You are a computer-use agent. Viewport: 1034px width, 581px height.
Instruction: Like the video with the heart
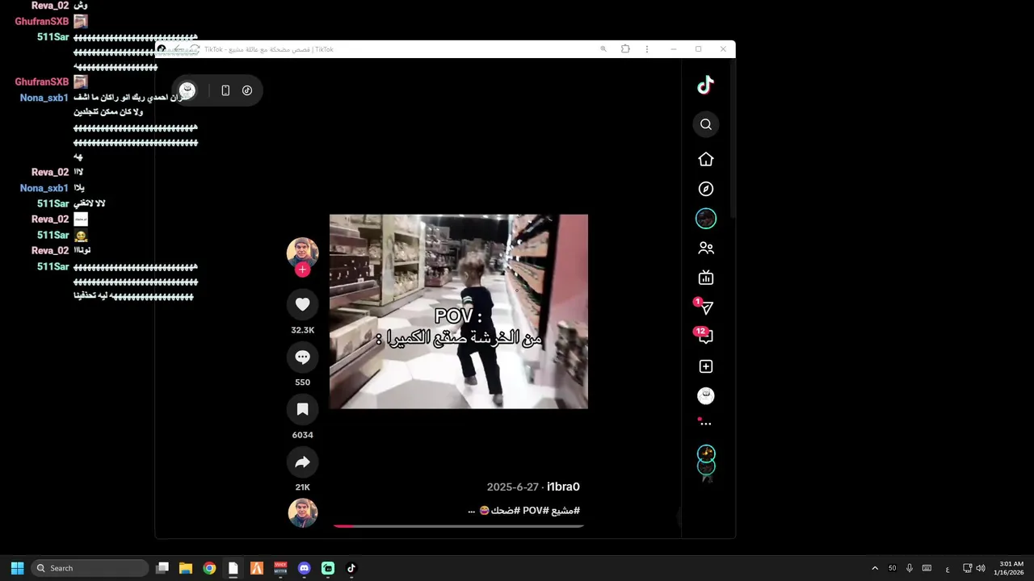[303, 304]
